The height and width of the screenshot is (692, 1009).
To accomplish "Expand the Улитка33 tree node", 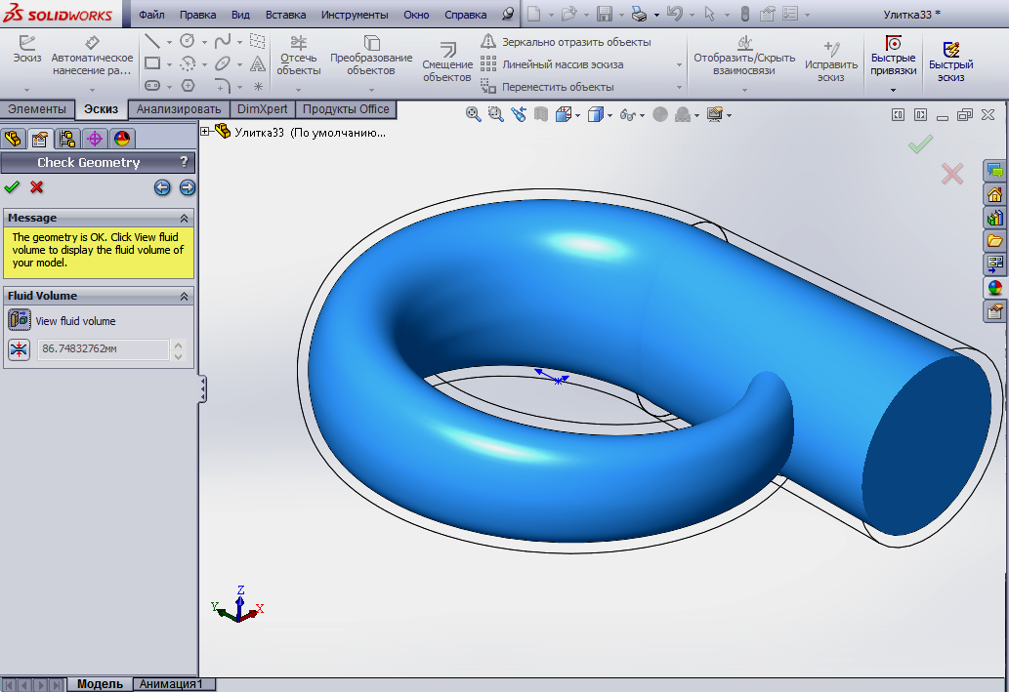I will click(x=205, y=131).
